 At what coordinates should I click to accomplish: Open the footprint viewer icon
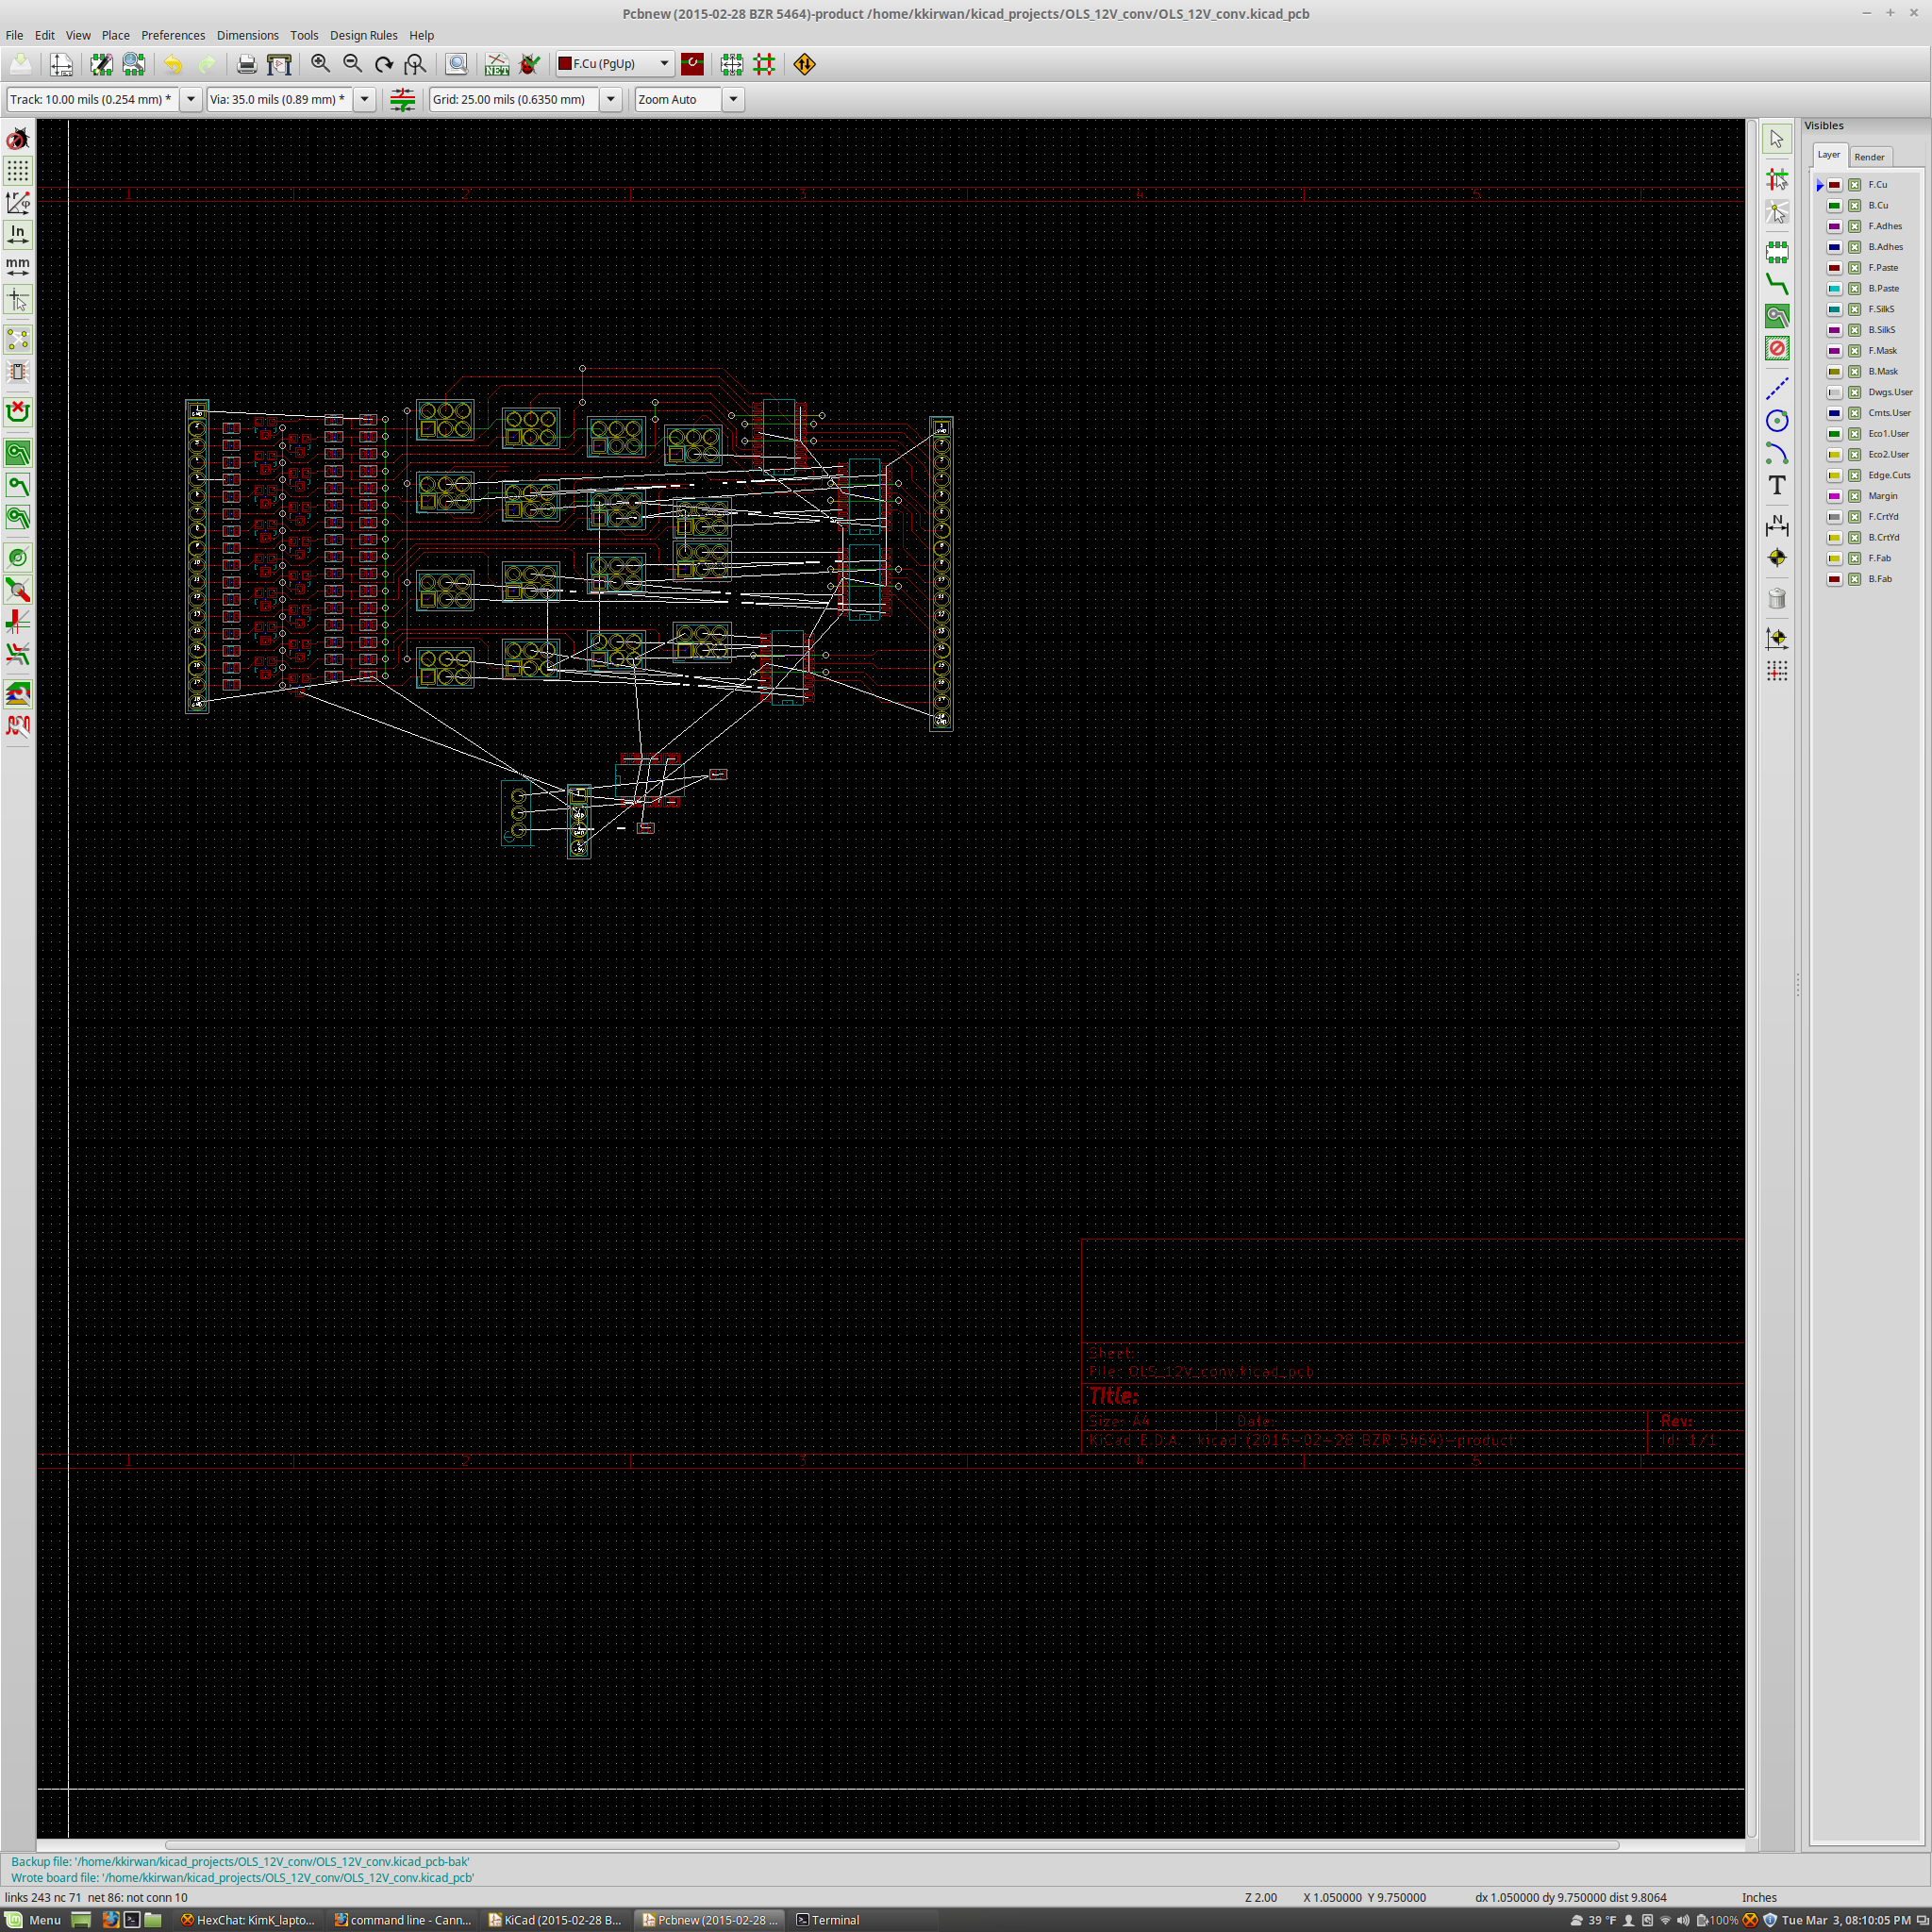[134, 65]
